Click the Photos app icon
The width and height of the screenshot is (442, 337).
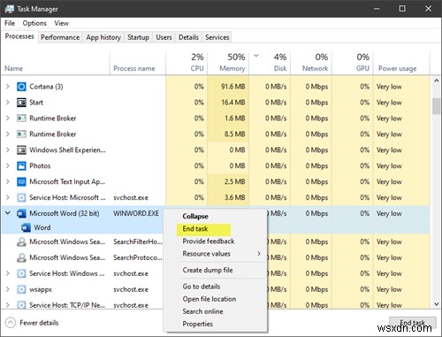pos(21,165)
